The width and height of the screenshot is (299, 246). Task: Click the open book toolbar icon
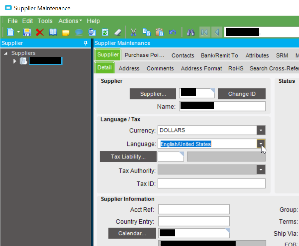tap(53, 32)
